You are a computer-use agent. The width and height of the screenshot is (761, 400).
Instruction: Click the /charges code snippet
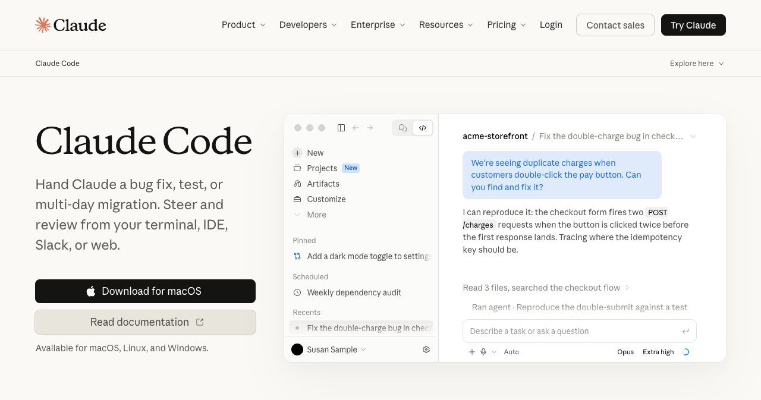(x=479, y=225)
